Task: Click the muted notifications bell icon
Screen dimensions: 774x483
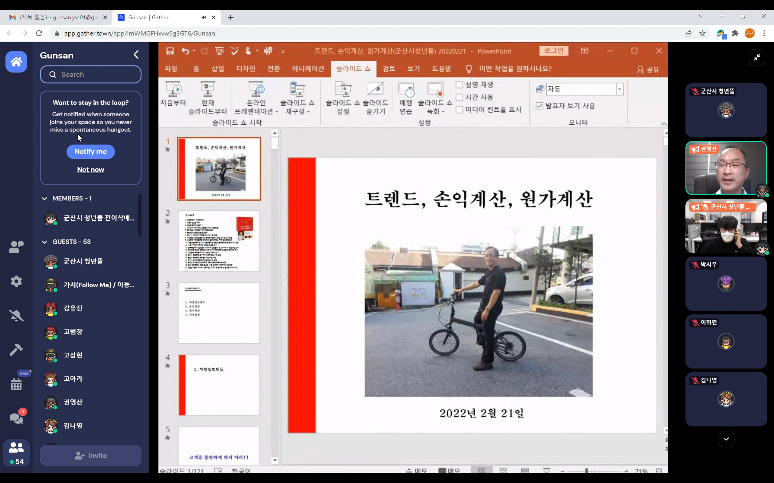Action: click(16, 316)
